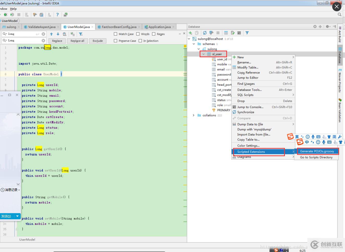Collapse the schemas folder node
The height and width of the screenshot is (252, 345).
coord(194,44)
